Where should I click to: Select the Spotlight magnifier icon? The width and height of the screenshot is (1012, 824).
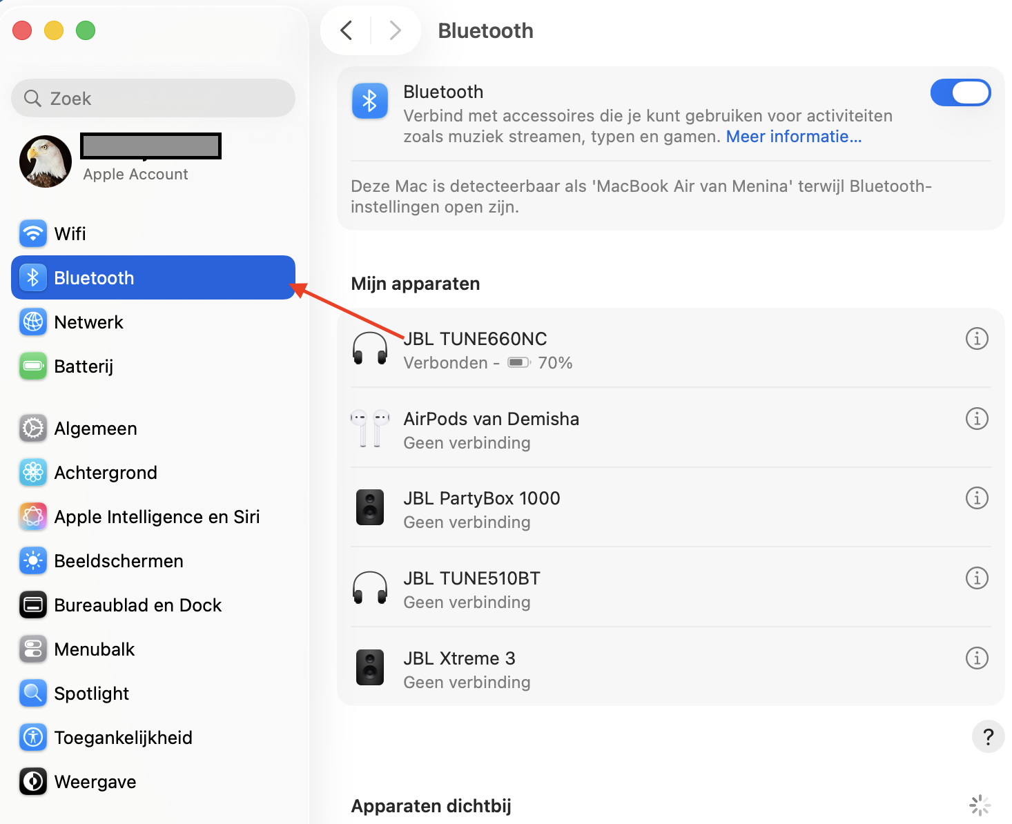(x=32, y=693)
